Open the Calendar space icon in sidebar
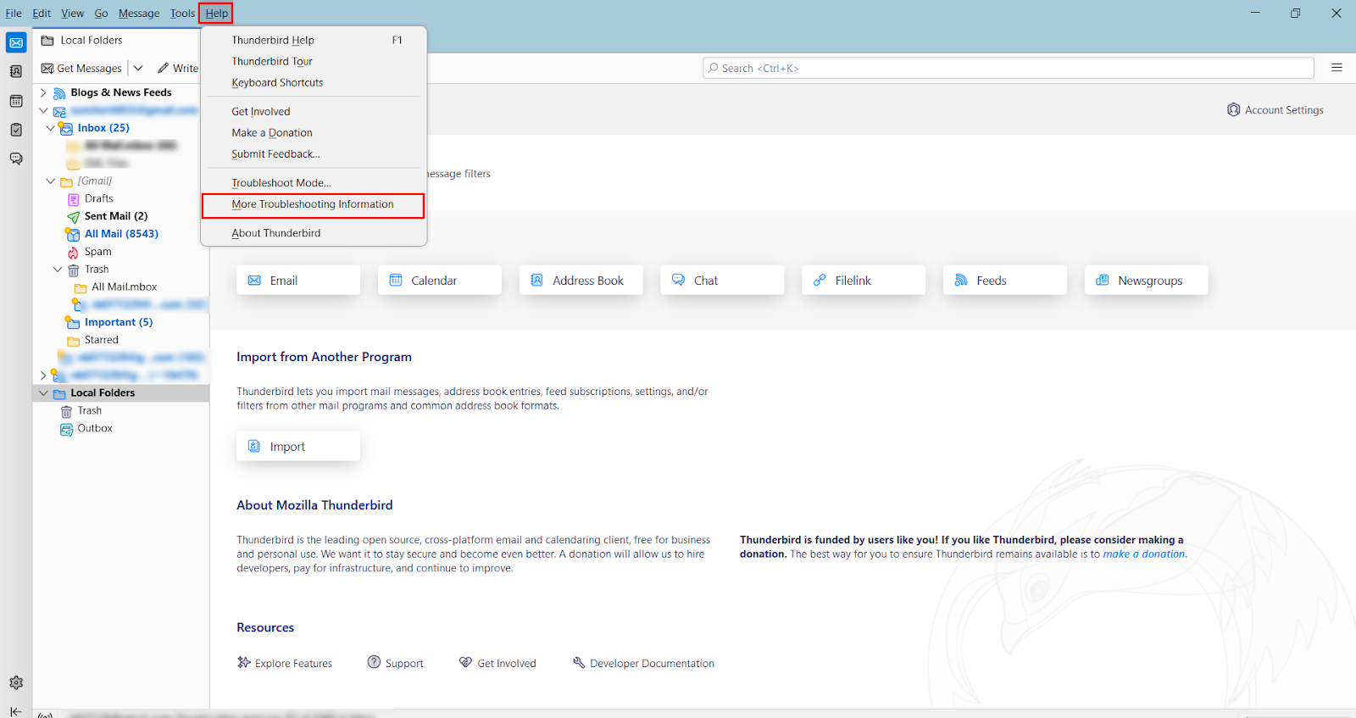 click(16, 101)
